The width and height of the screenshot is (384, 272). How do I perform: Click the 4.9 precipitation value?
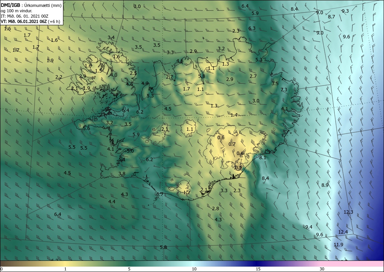click(145, 83)
